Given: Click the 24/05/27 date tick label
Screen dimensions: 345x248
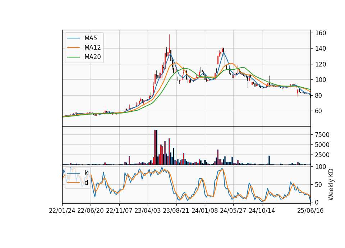Looking at the screenshot, I should point(233,211).
